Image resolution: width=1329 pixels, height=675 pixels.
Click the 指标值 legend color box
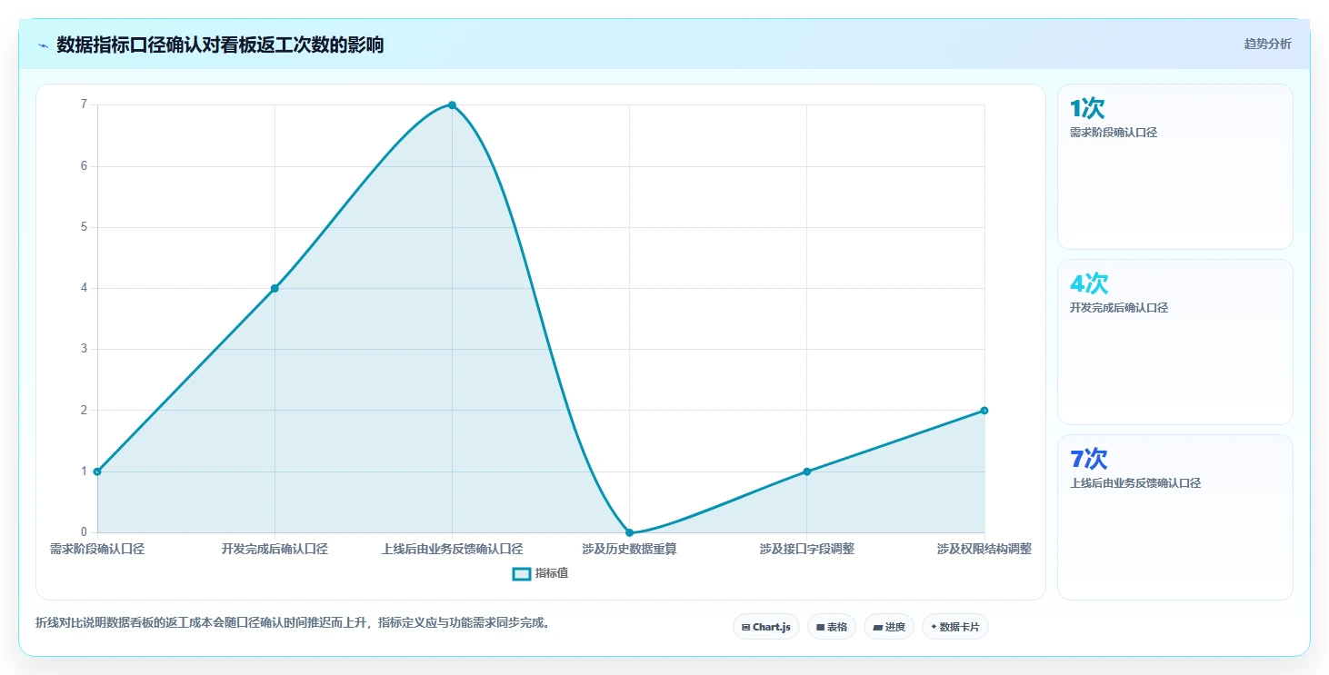(x=522, y=573)
